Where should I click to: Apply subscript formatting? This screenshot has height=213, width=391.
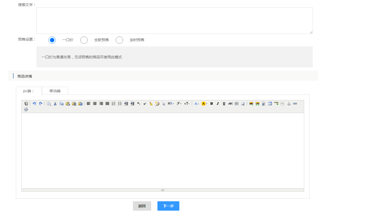click(139, 104)
